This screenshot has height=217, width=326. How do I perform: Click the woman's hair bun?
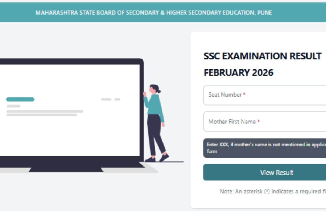[159, 91]
